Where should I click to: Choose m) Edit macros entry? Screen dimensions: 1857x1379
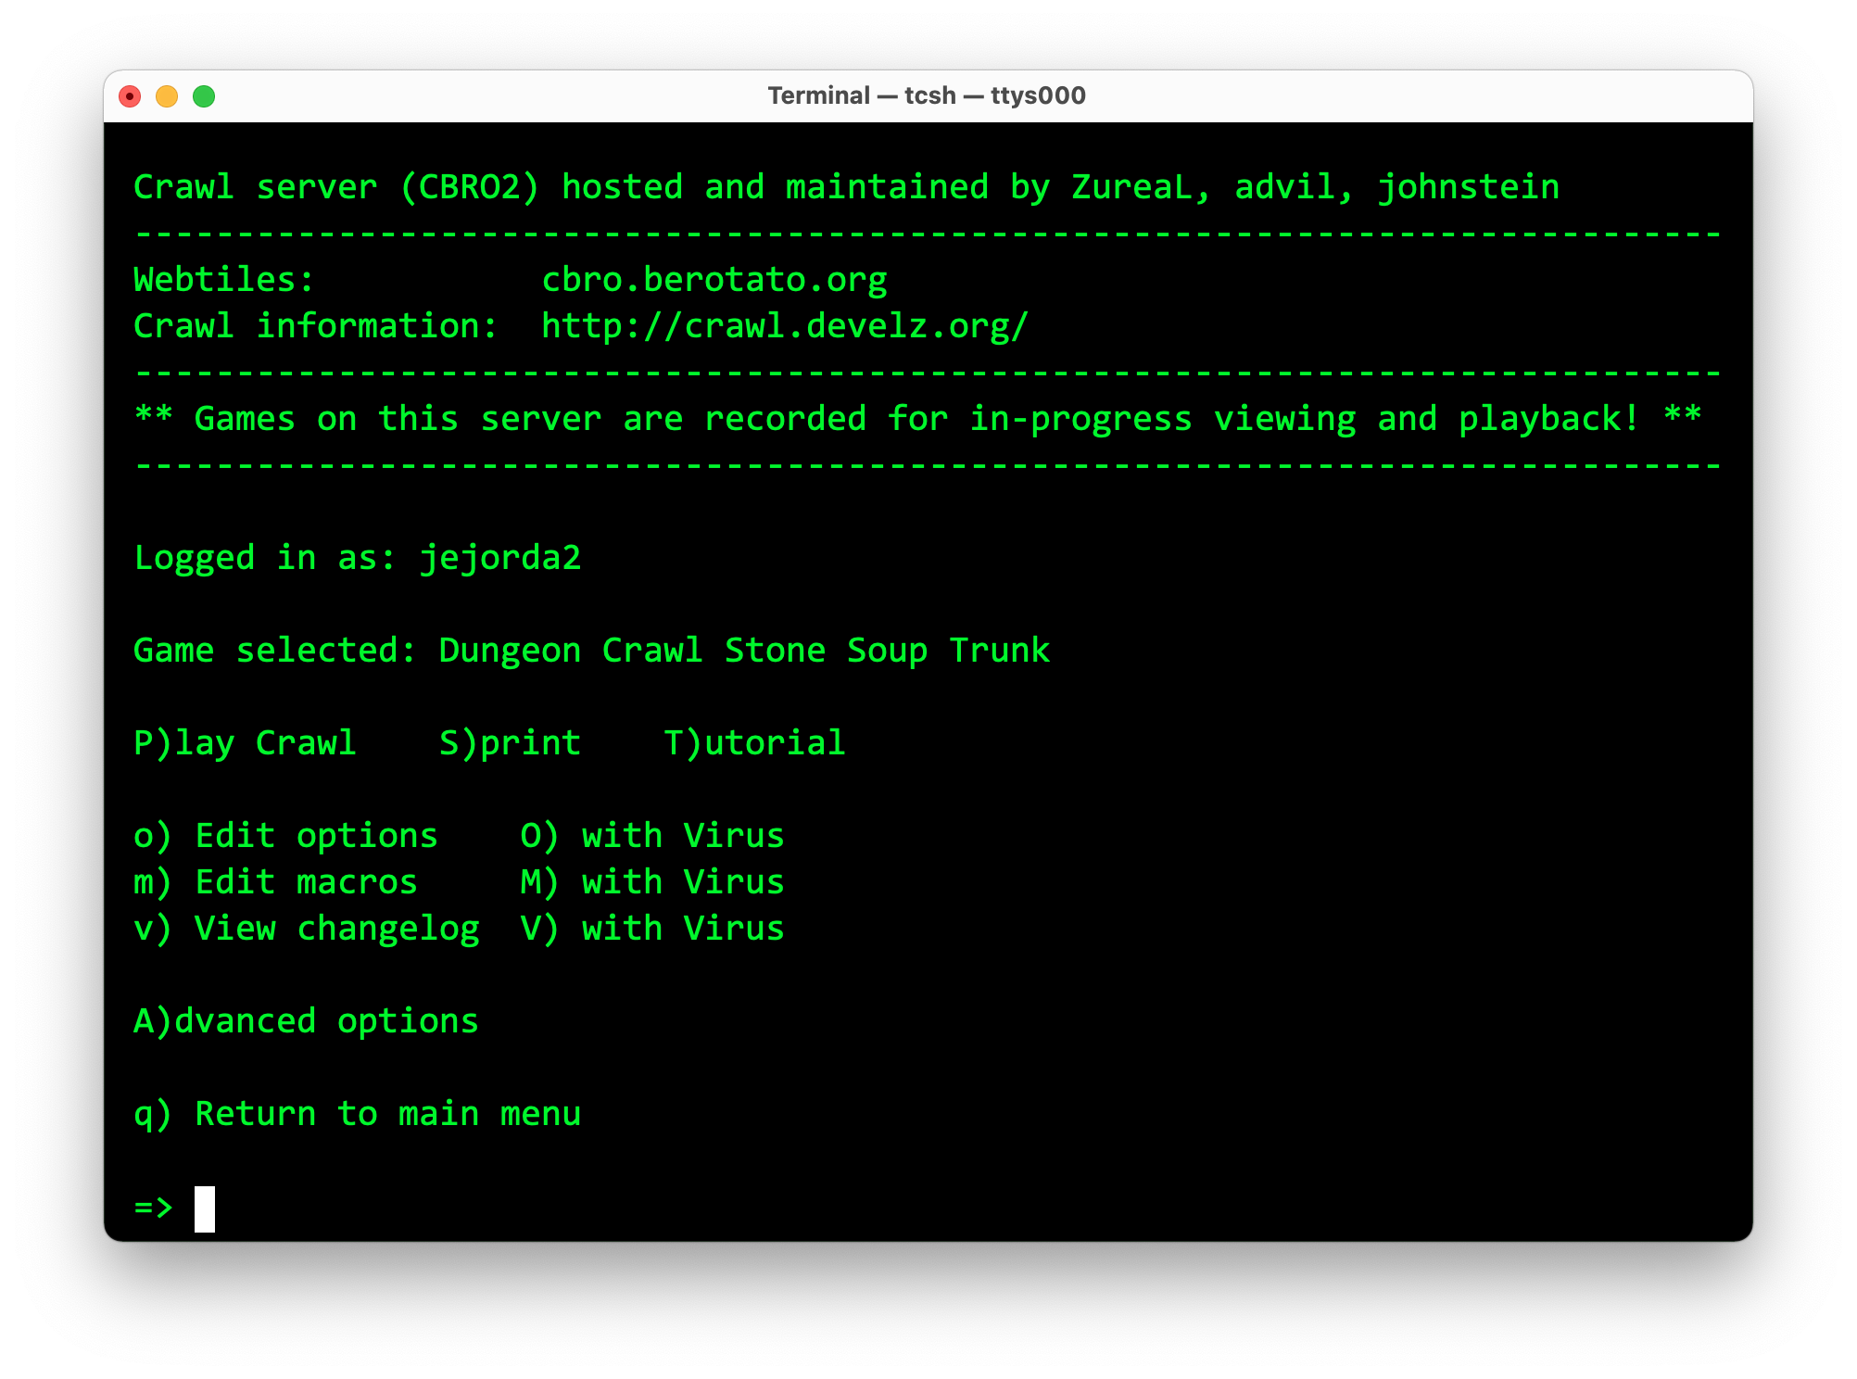tap(275, 882)
